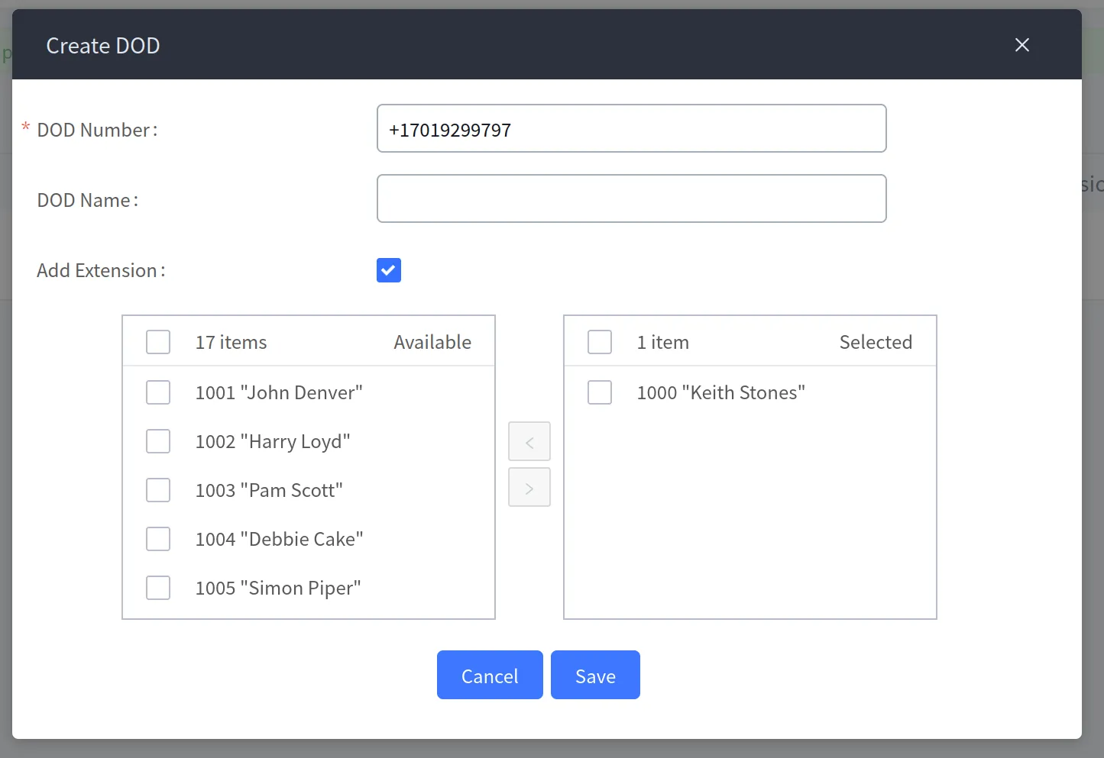Check the 1001 "John Denver" checkbox
Image resolution: width=1104 pixels, height=758 pixels.
158,392
